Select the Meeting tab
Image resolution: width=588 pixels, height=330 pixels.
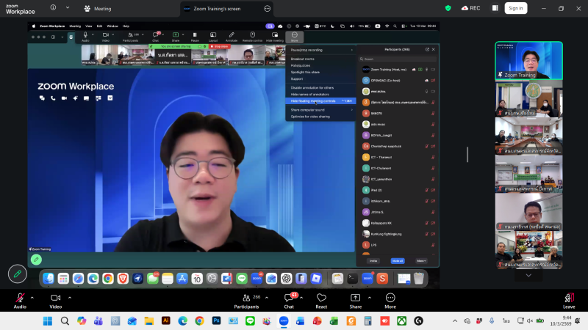coord(98,9)
